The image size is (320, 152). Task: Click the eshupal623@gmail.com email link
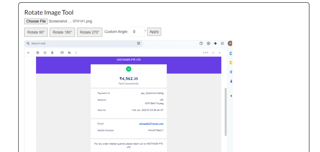(x=151, y=124)
